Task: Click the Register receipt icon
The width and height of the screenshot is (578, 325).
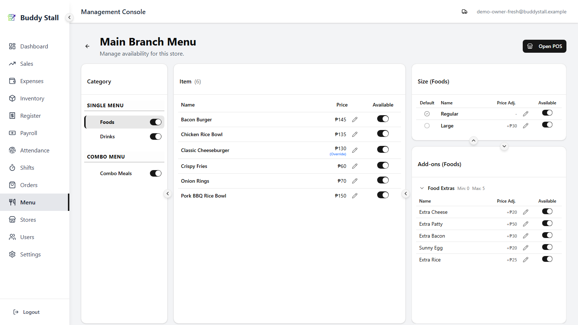Action: [x=12, y=116]
